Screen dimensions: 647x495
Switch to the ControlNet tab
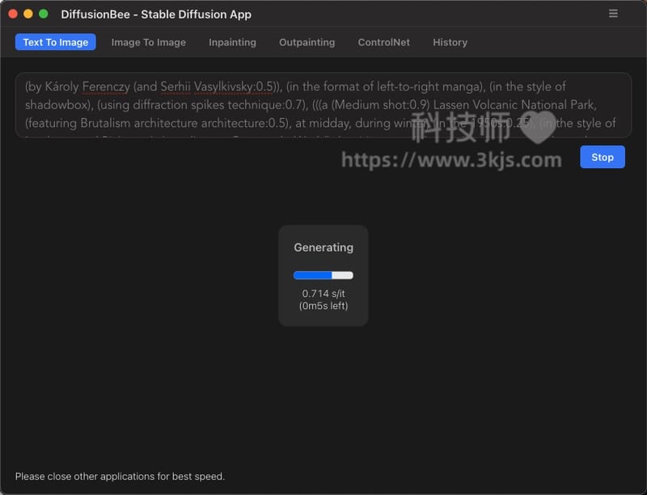pos(383,42)
